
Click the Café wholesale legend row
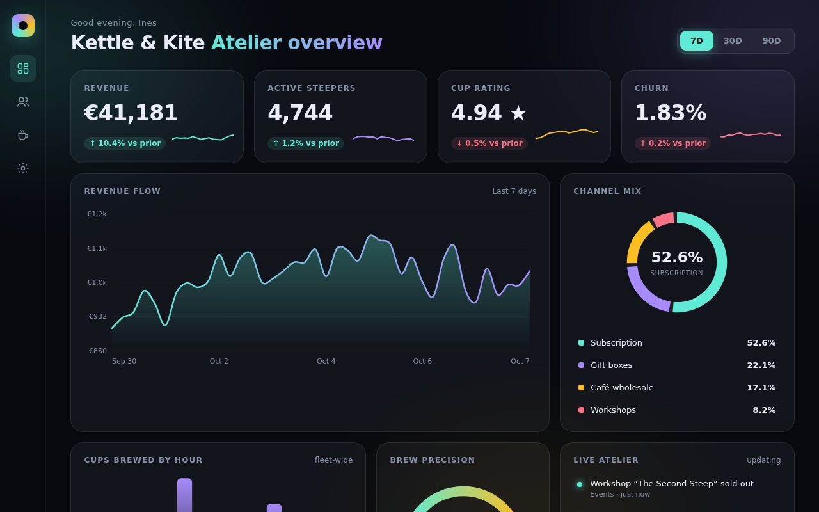click(677, 388)
